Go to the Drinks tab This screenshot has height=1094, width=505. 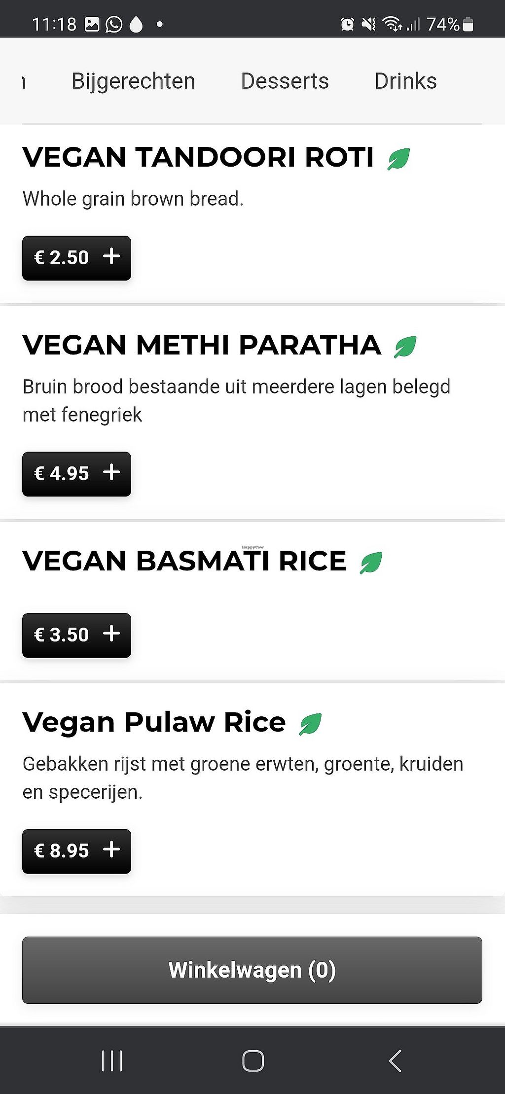point(405,81)
